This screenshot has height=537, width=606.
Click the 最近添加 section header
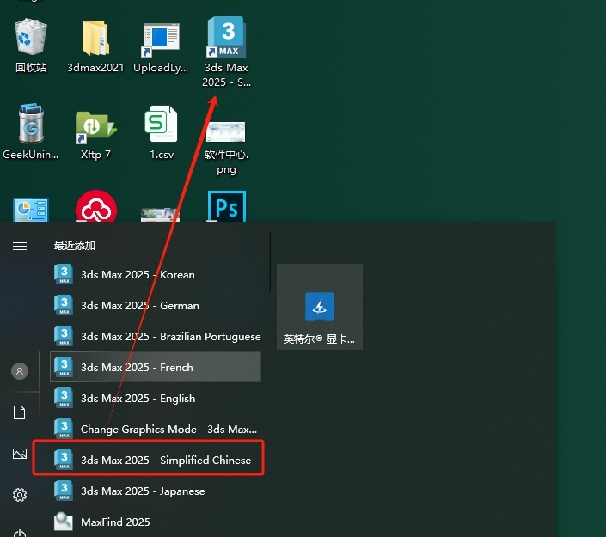tap(75, 246)
